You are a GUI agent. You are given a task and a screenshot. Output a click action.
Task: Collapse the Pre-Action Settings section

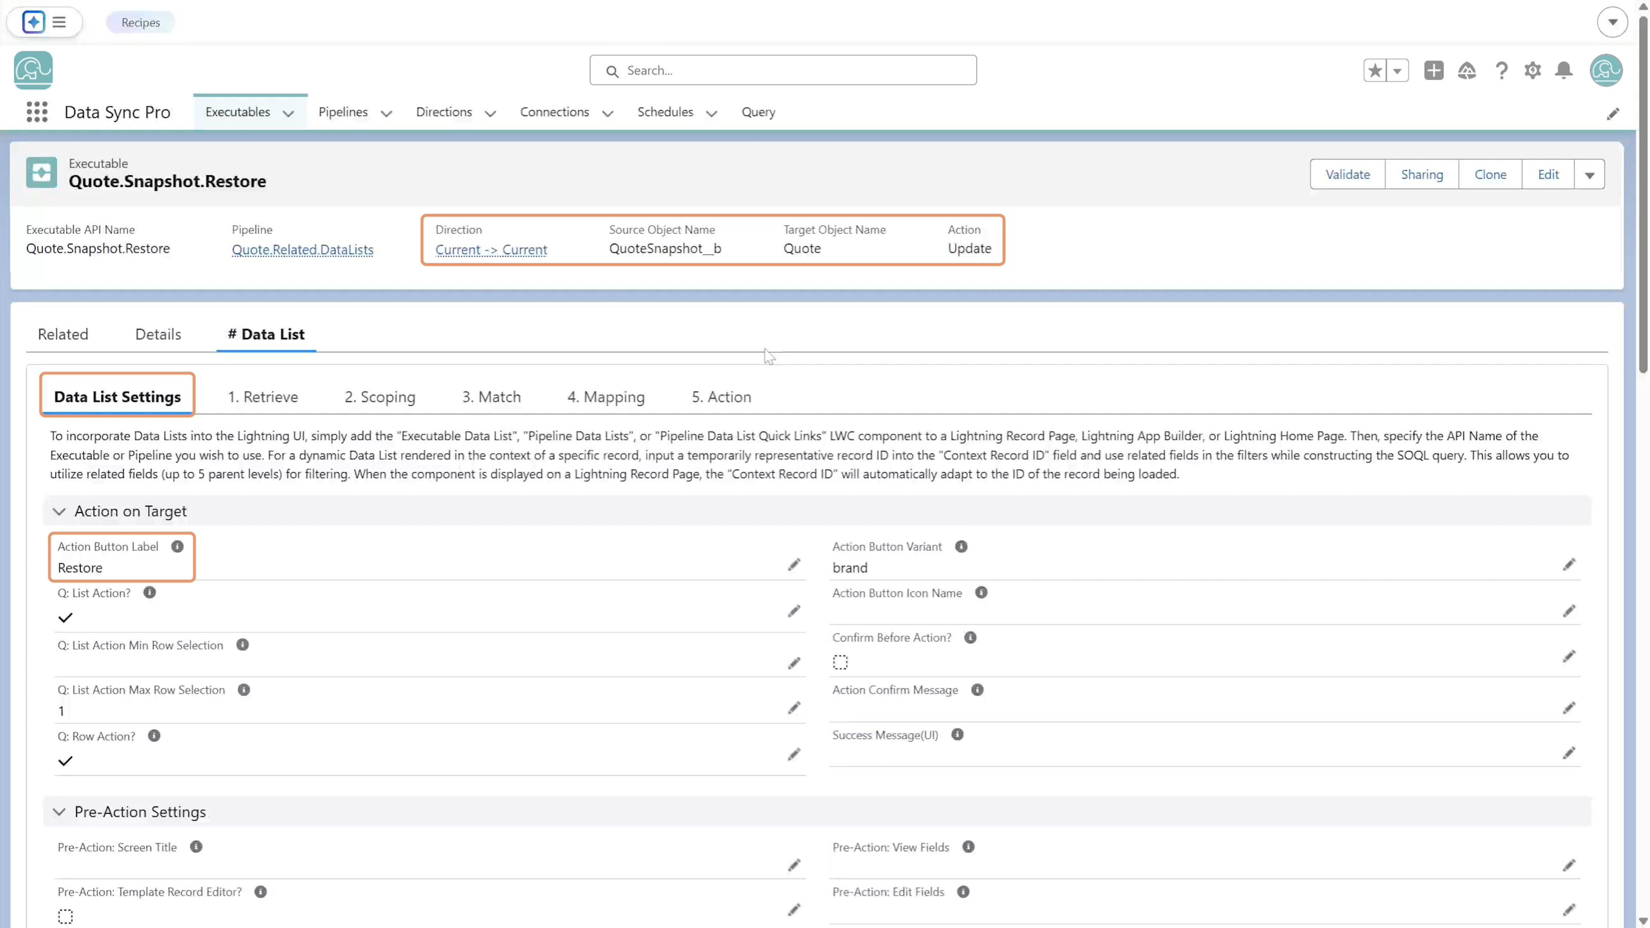point(59,812)
